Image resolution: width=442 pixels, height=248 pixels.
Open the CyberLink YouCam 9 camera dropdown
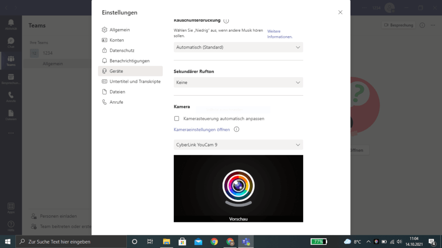[238, 145]
